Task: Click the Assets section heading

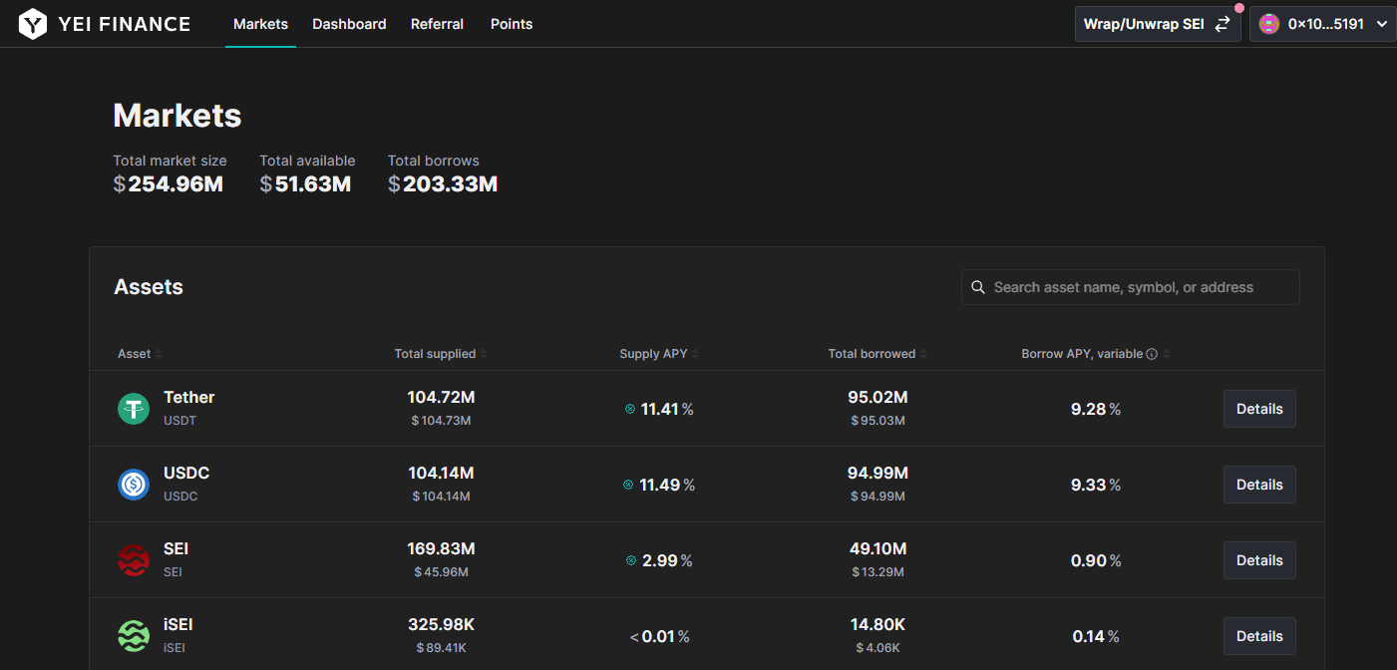Action: pyautogui.click(x=149, y=287)
